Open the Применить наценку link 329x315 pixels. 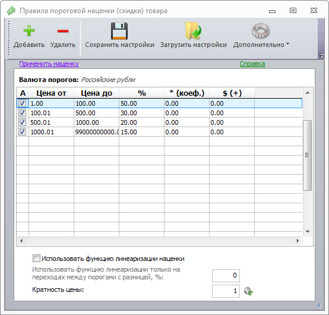click(49, 64)
